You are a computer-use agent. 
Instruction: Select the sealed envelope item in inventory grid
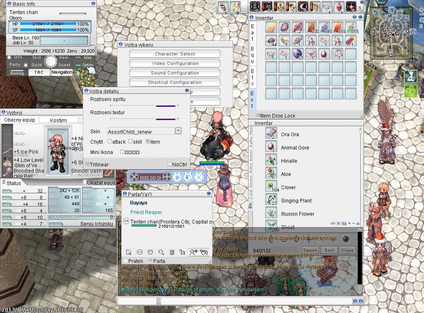(x=311, y=54)
